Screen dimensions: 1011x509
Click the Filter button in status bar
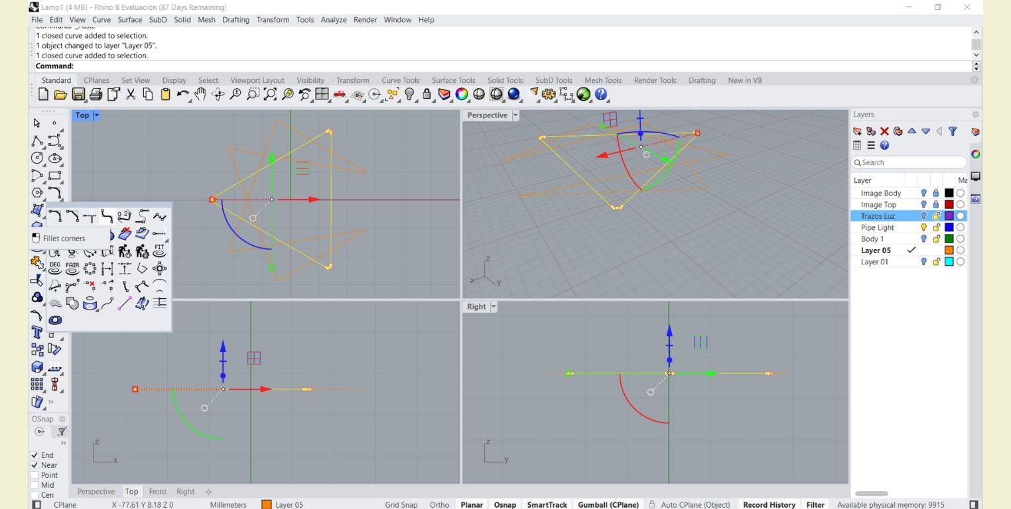[x=815, y=505]
